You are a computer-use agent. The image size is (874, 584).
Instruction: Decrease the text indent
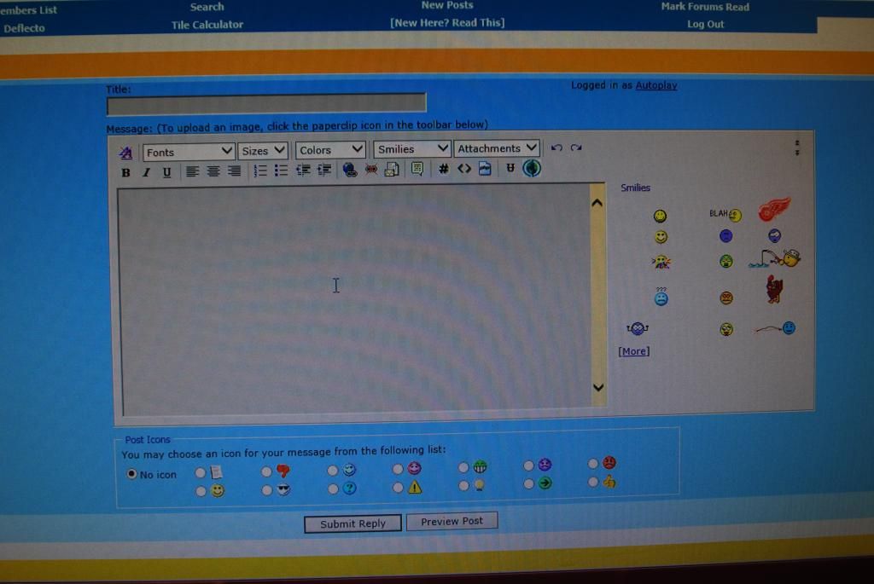(303, 170)
